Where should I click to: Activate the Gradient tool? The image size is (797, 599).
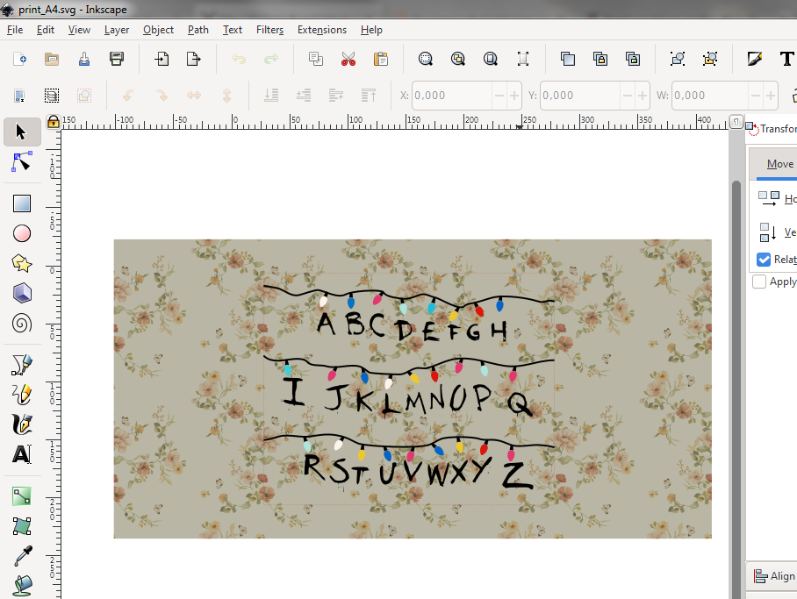[x=22, y=496]
